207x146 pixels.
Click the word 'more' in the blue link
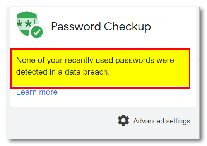point(48,92)
